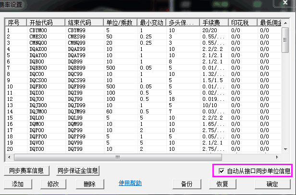
Task: Select row CMNQ00
Action: 144,43
